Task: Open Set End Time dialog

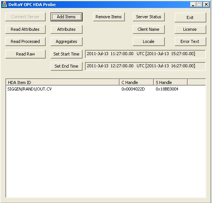Action: click(67, 66)
